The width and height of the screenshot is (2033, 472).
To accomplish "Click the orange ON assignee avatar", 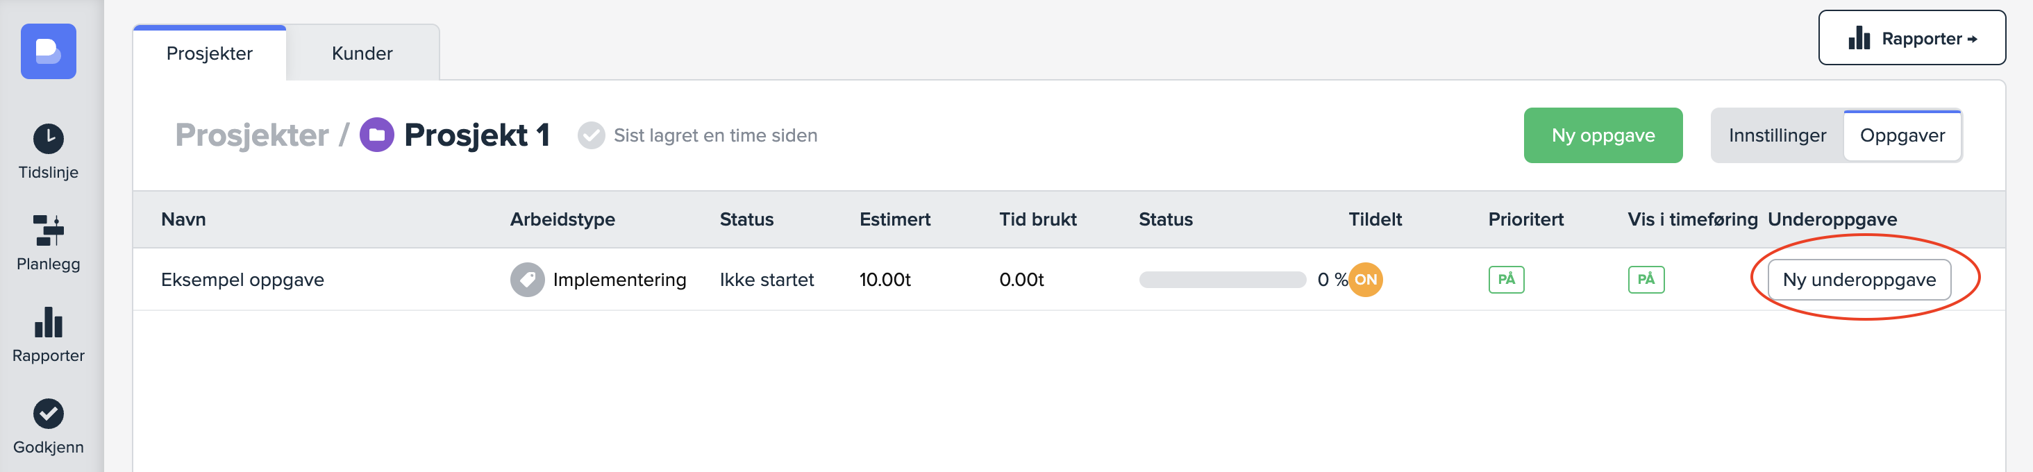I will point(1365,280).
